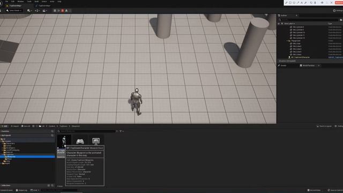Switch to the Details tab
This screenshot has width=343, height=193.
pyautogui.click(x=282, y=65)
